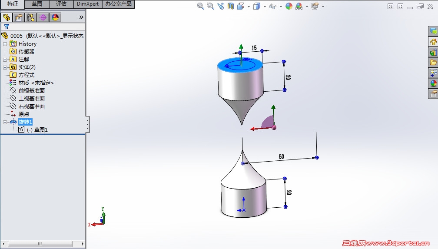Click the Edit Appearance color ball icon
The height and width of the screenshot is (249, 438).
289,6
